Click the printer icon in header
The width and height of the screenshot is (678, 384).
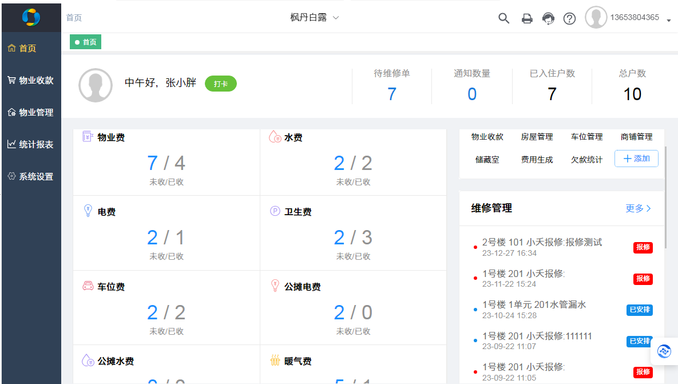527,18
